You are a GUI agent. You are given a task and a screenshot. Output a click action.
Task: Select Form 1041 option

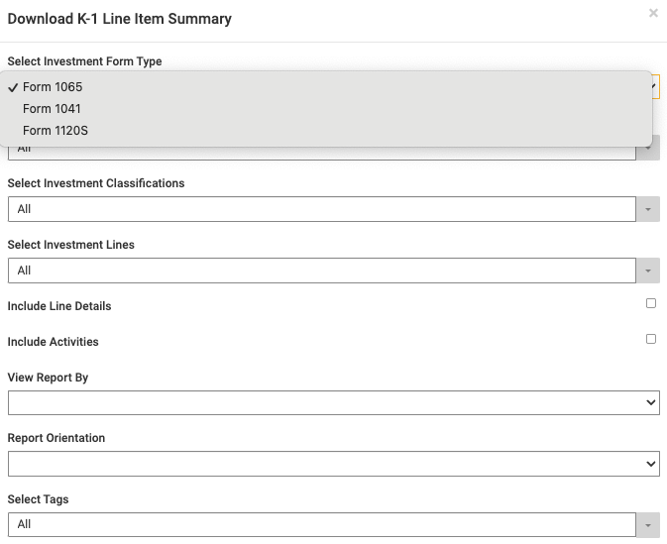[x=52, y=109]
